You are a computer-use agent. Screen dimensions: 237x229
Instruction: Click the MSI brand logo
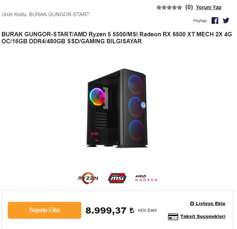[117, 178]
